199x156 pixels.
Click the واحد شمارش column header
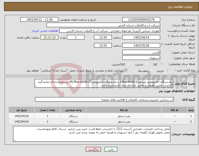(x=73, y=110)
